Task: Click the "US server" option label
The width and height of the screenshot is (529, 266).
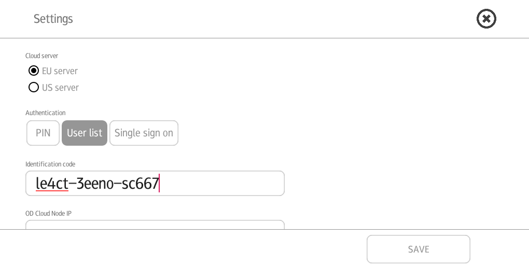Action: pos(60,88)
